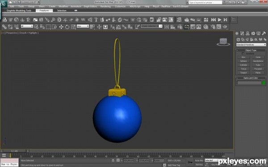Click the Render Production teapot icon

pyautogui.click(x=225, y=27)
